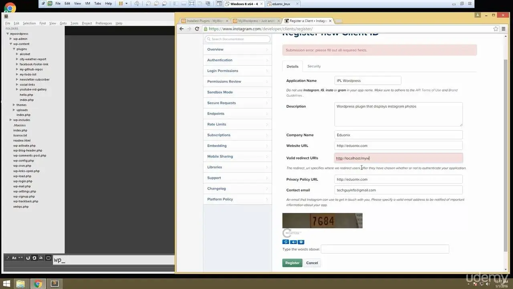Open wp-config.php in the Sublime sidebar

(23, 161)
